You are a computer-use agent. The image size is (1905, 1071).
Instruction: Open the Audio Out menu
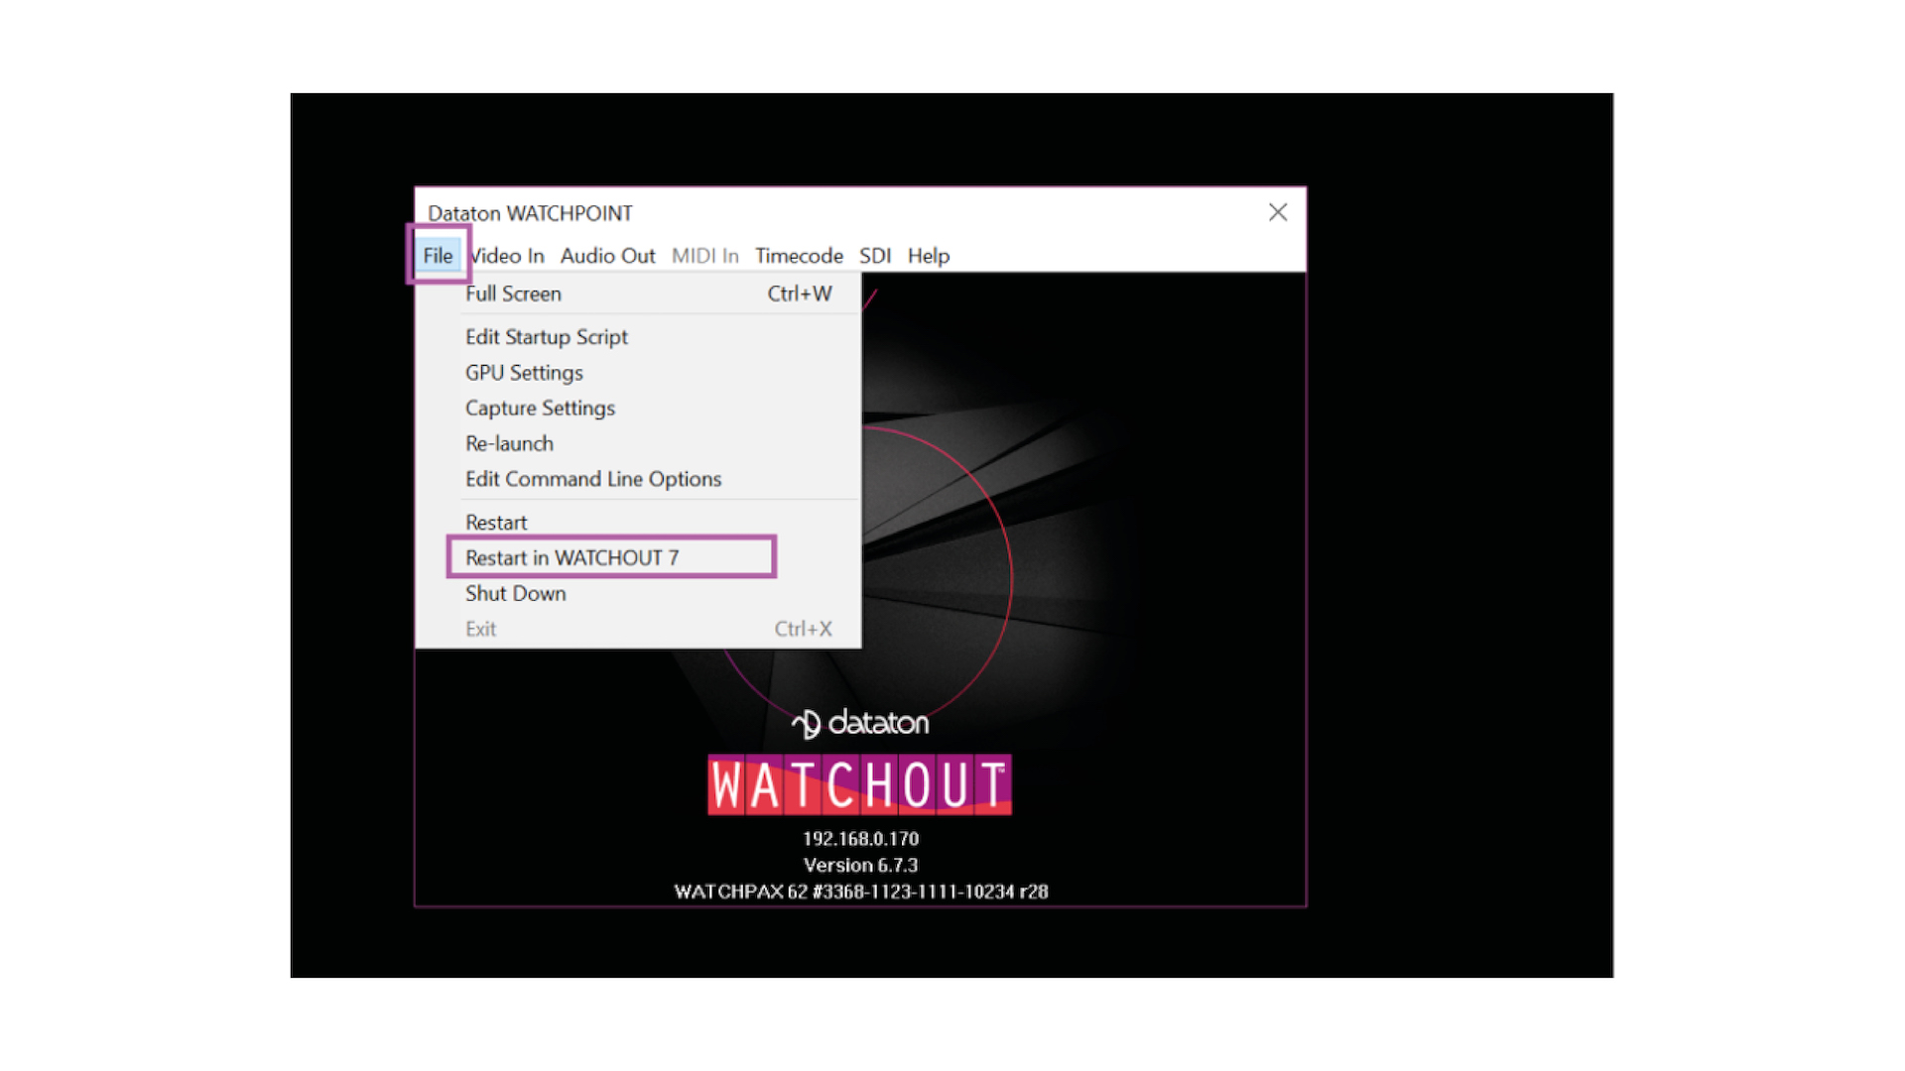pos(607,256)
